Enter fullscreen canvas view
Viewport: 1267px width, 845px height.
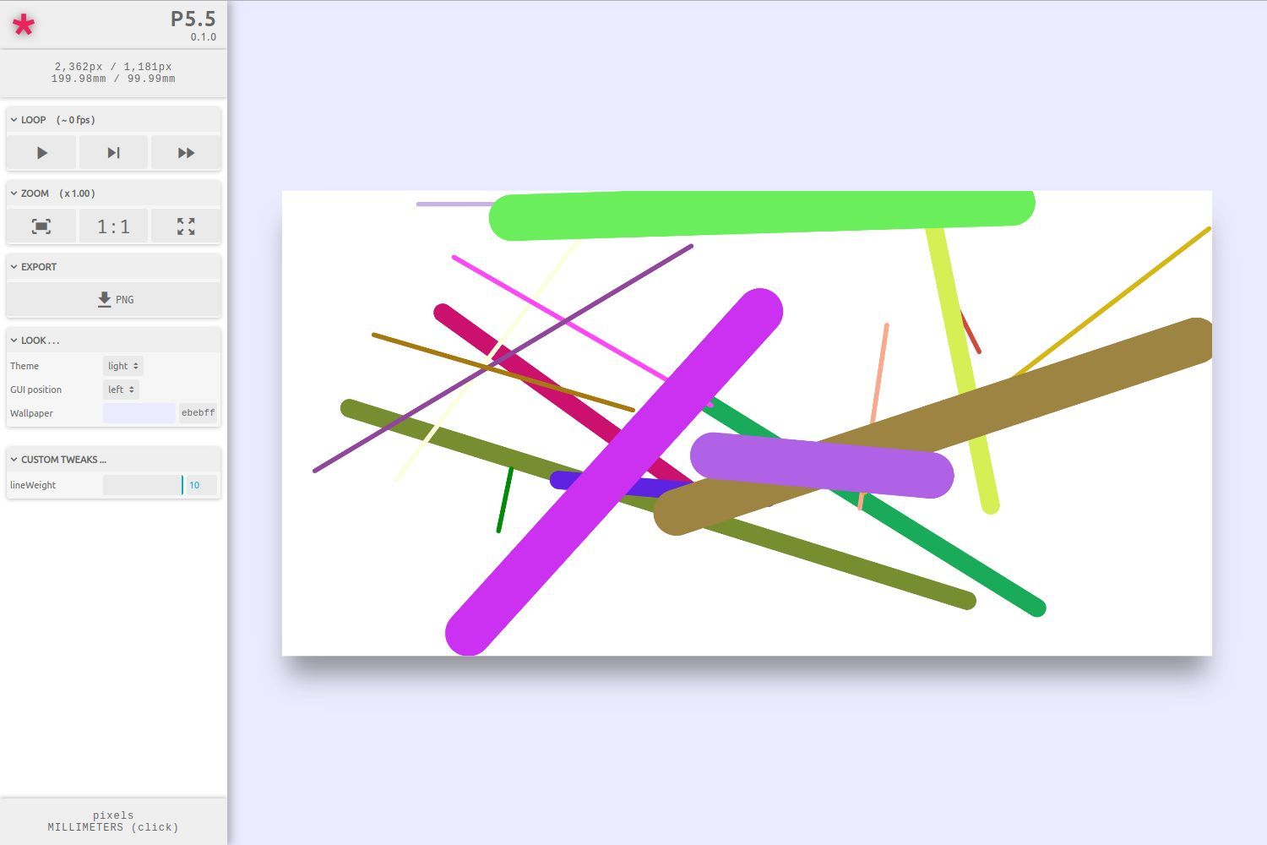(185, 226)
